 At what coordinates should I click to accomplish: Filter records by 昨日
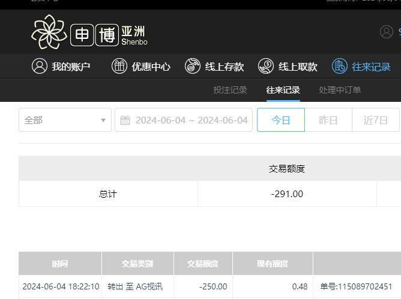328,120
